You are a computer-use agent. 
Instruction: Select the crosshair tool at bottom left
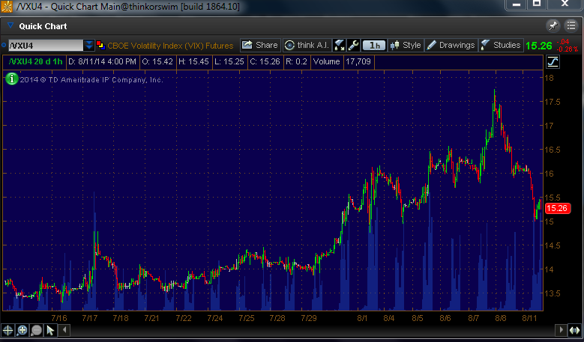click(x=8, y=329)
